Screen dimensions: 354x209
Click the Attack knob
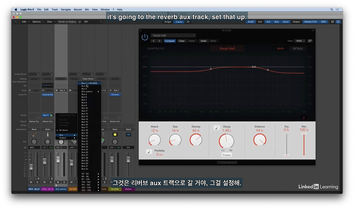coord(154,140)
